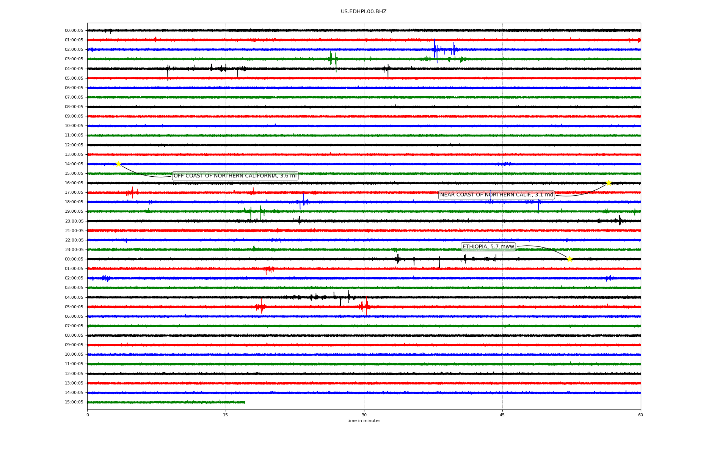728x455 pixels.
Task: Click the 15 minute tick label
Action: point(226,415)
